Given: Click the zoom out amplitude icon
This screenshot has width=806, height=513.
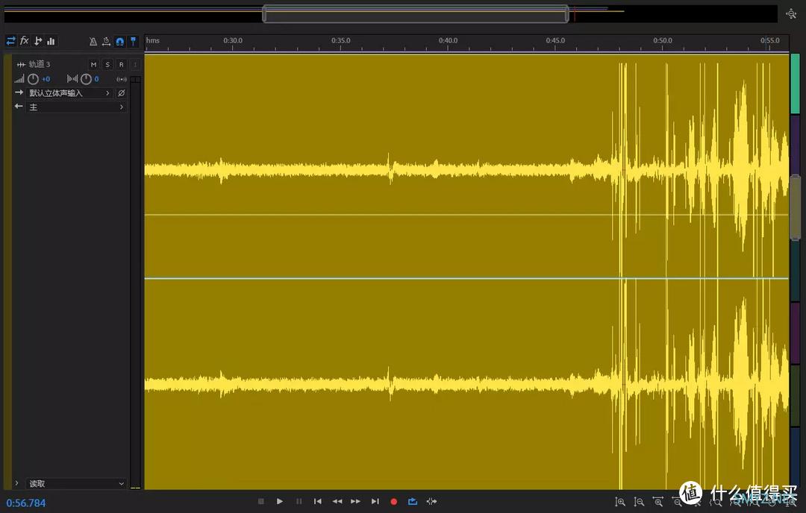Looking at the screenshot, I should [x=639, y=502].
